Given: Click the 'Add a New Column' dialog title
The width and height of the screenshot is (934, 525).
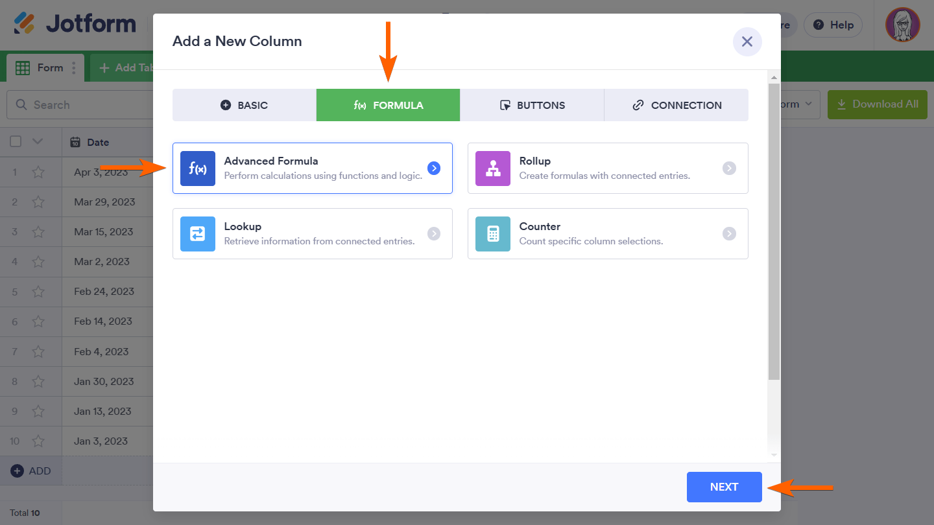Looking at the screenshot, I should pos(237,41).
